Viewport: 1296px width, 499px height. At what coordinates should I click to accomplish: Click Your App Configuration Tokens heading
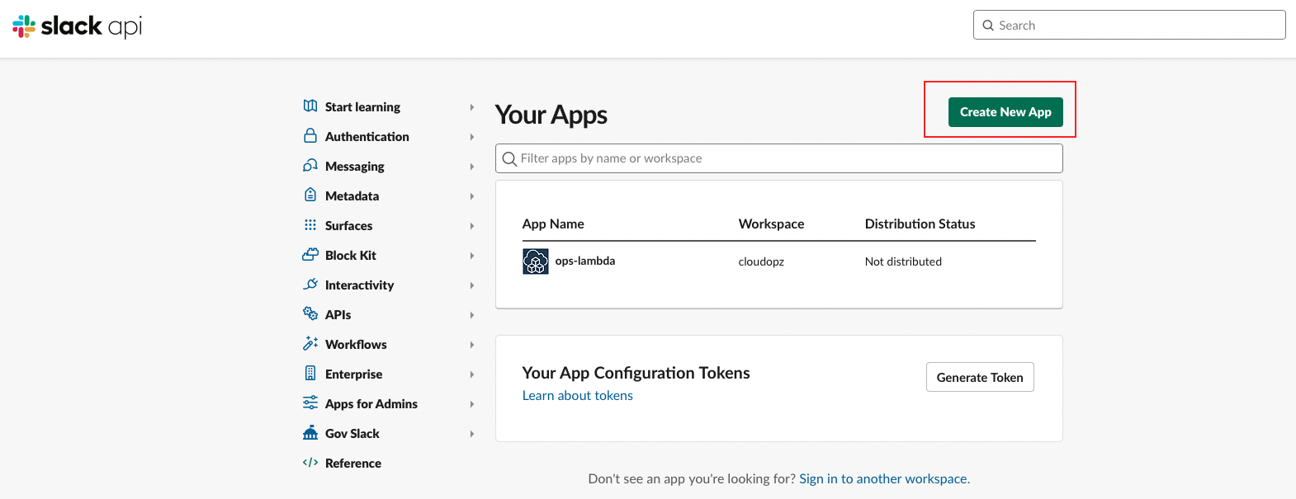tap(636, 373)
